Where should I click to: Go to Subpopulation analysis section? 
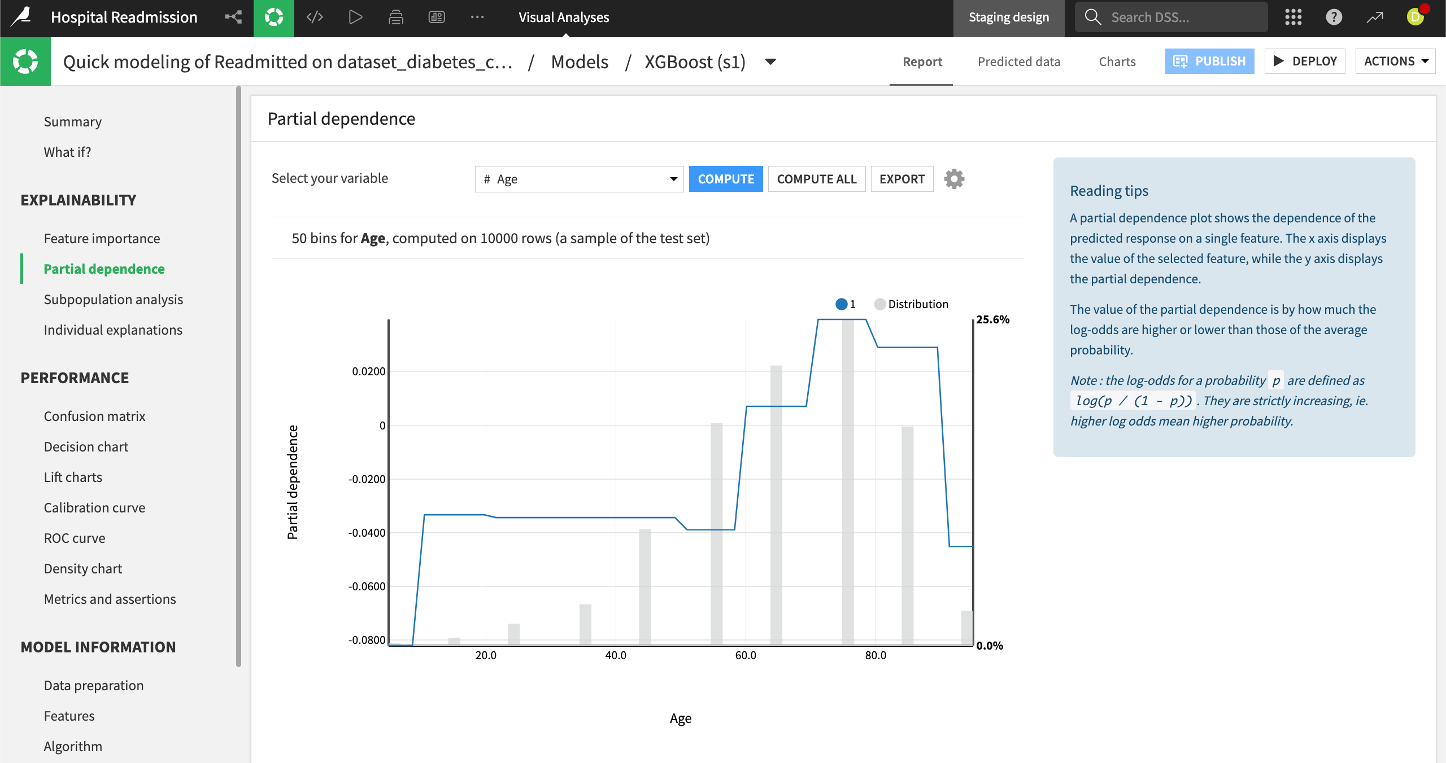[114, 299]
